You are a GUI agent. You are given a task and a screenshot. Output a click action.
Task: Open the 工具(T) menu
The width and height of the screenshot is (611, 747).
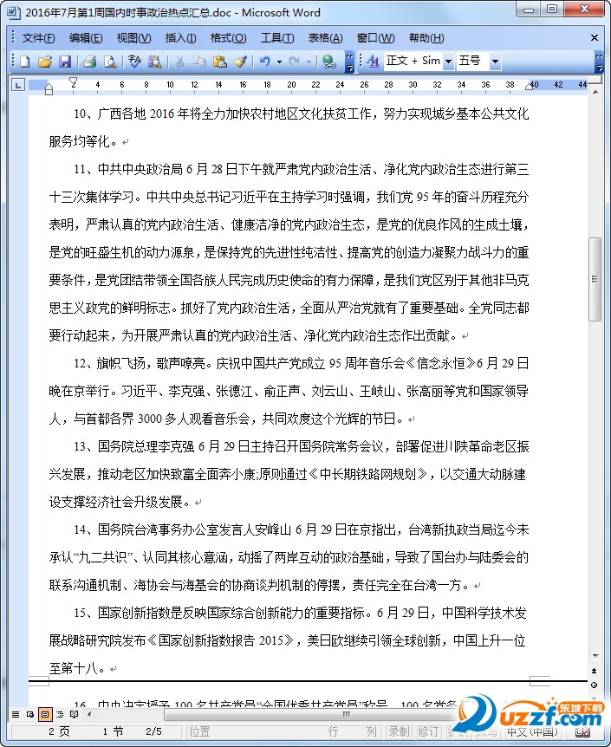point(277,38)
